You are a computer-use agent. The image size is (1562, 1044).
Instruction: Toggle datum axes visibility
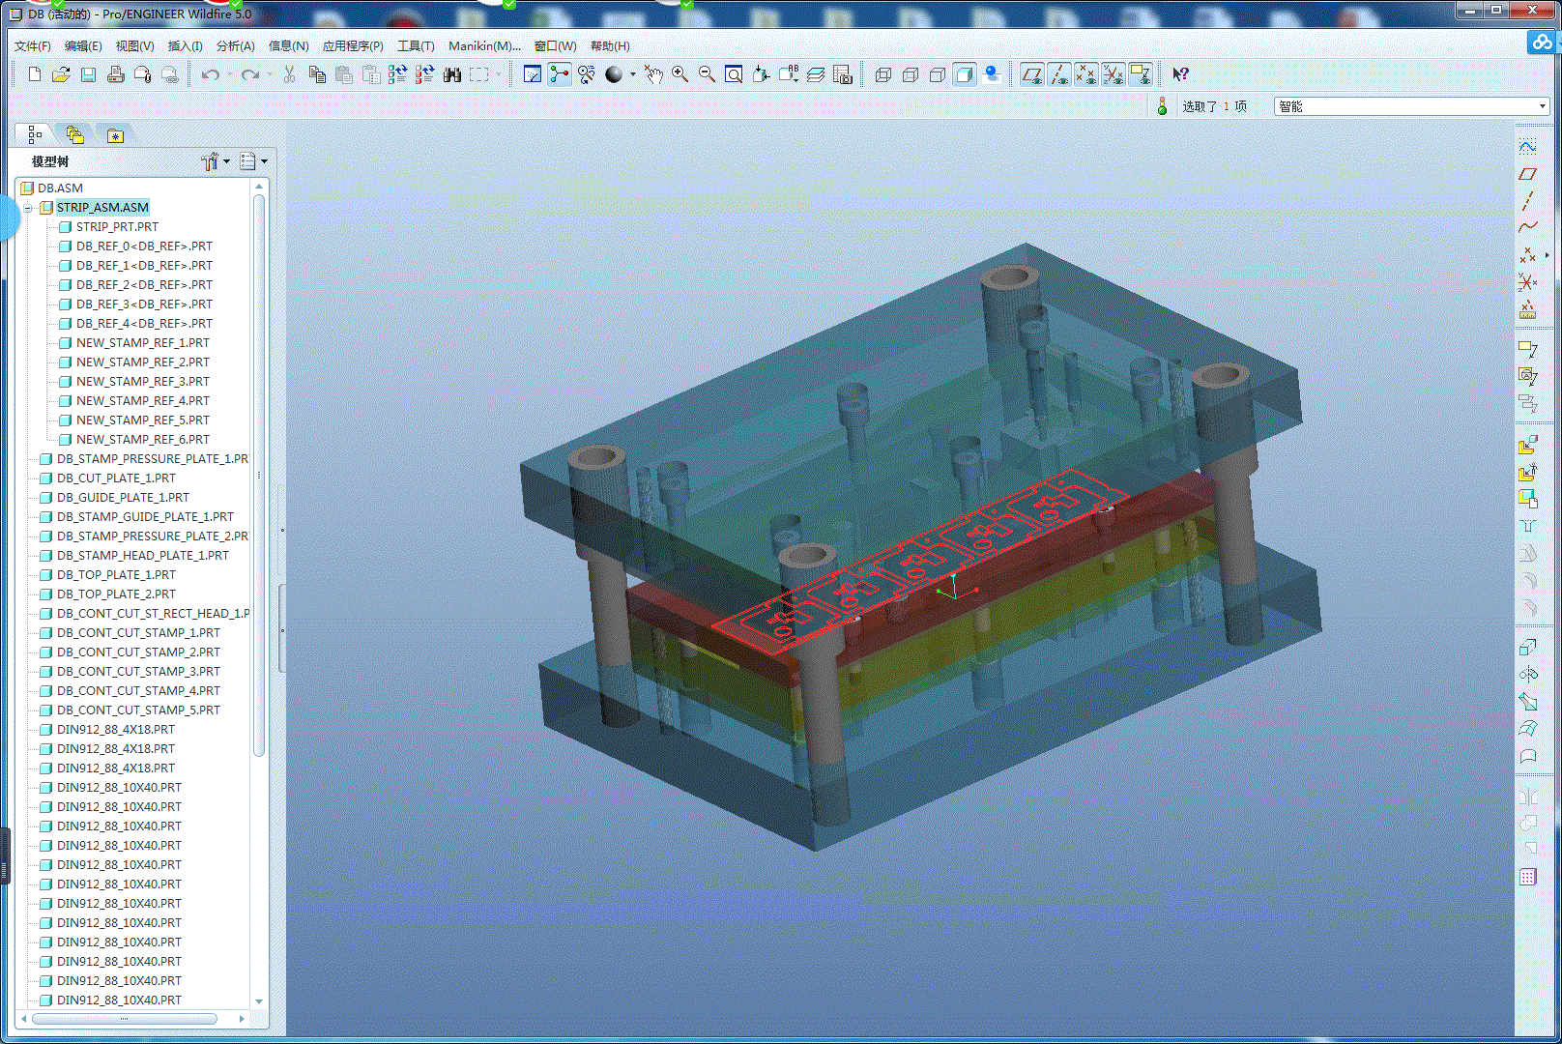click(x=1059, y=74)
